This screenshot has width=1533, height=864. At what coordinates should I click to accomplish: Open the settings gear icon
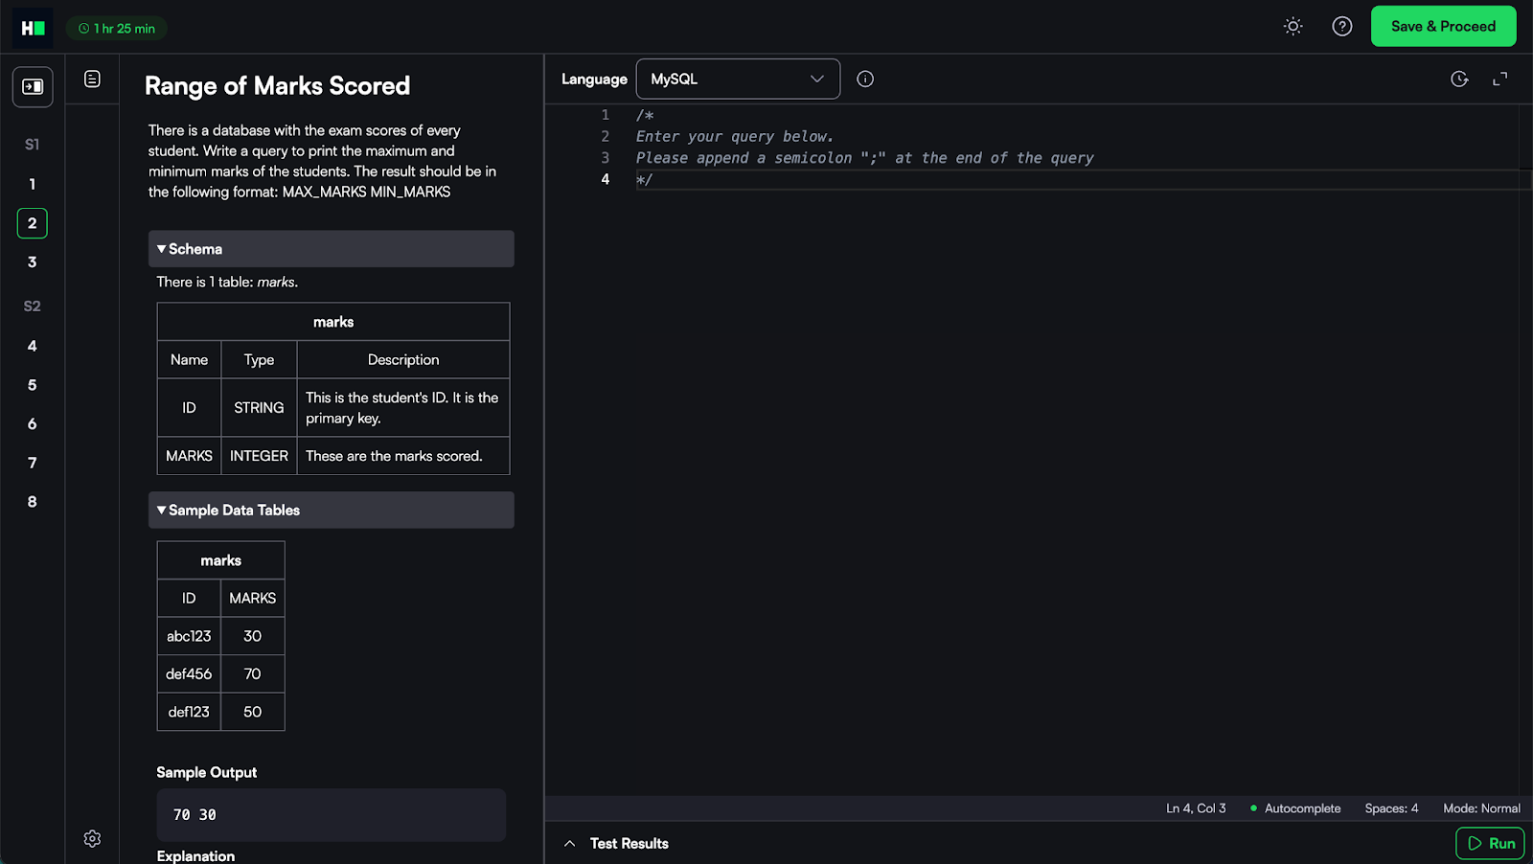(92, 839)
